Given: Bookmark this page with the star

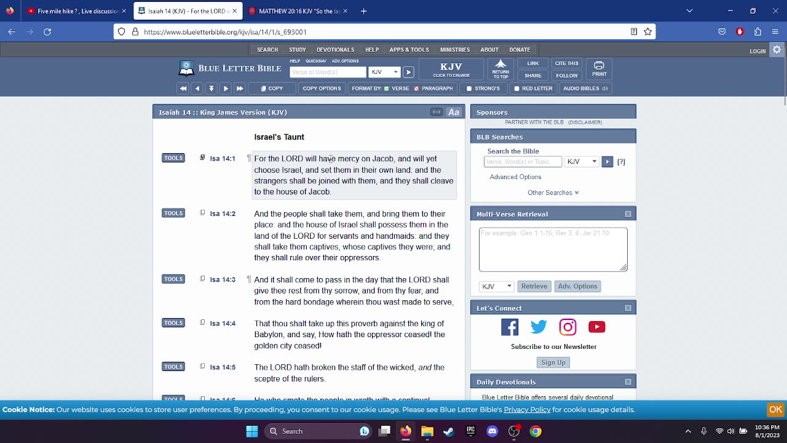Looking at the screenshot, I should 647,31.
